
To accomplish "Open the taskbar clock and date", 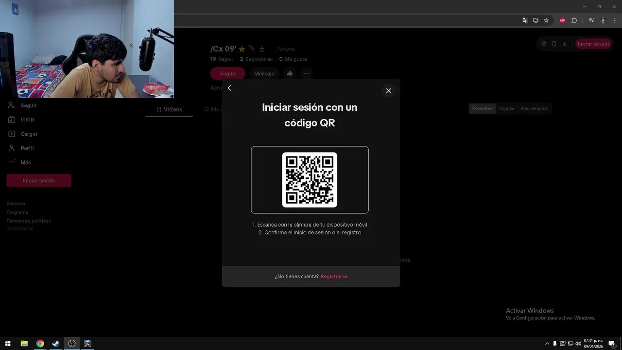I will click(x=593, y=344).
